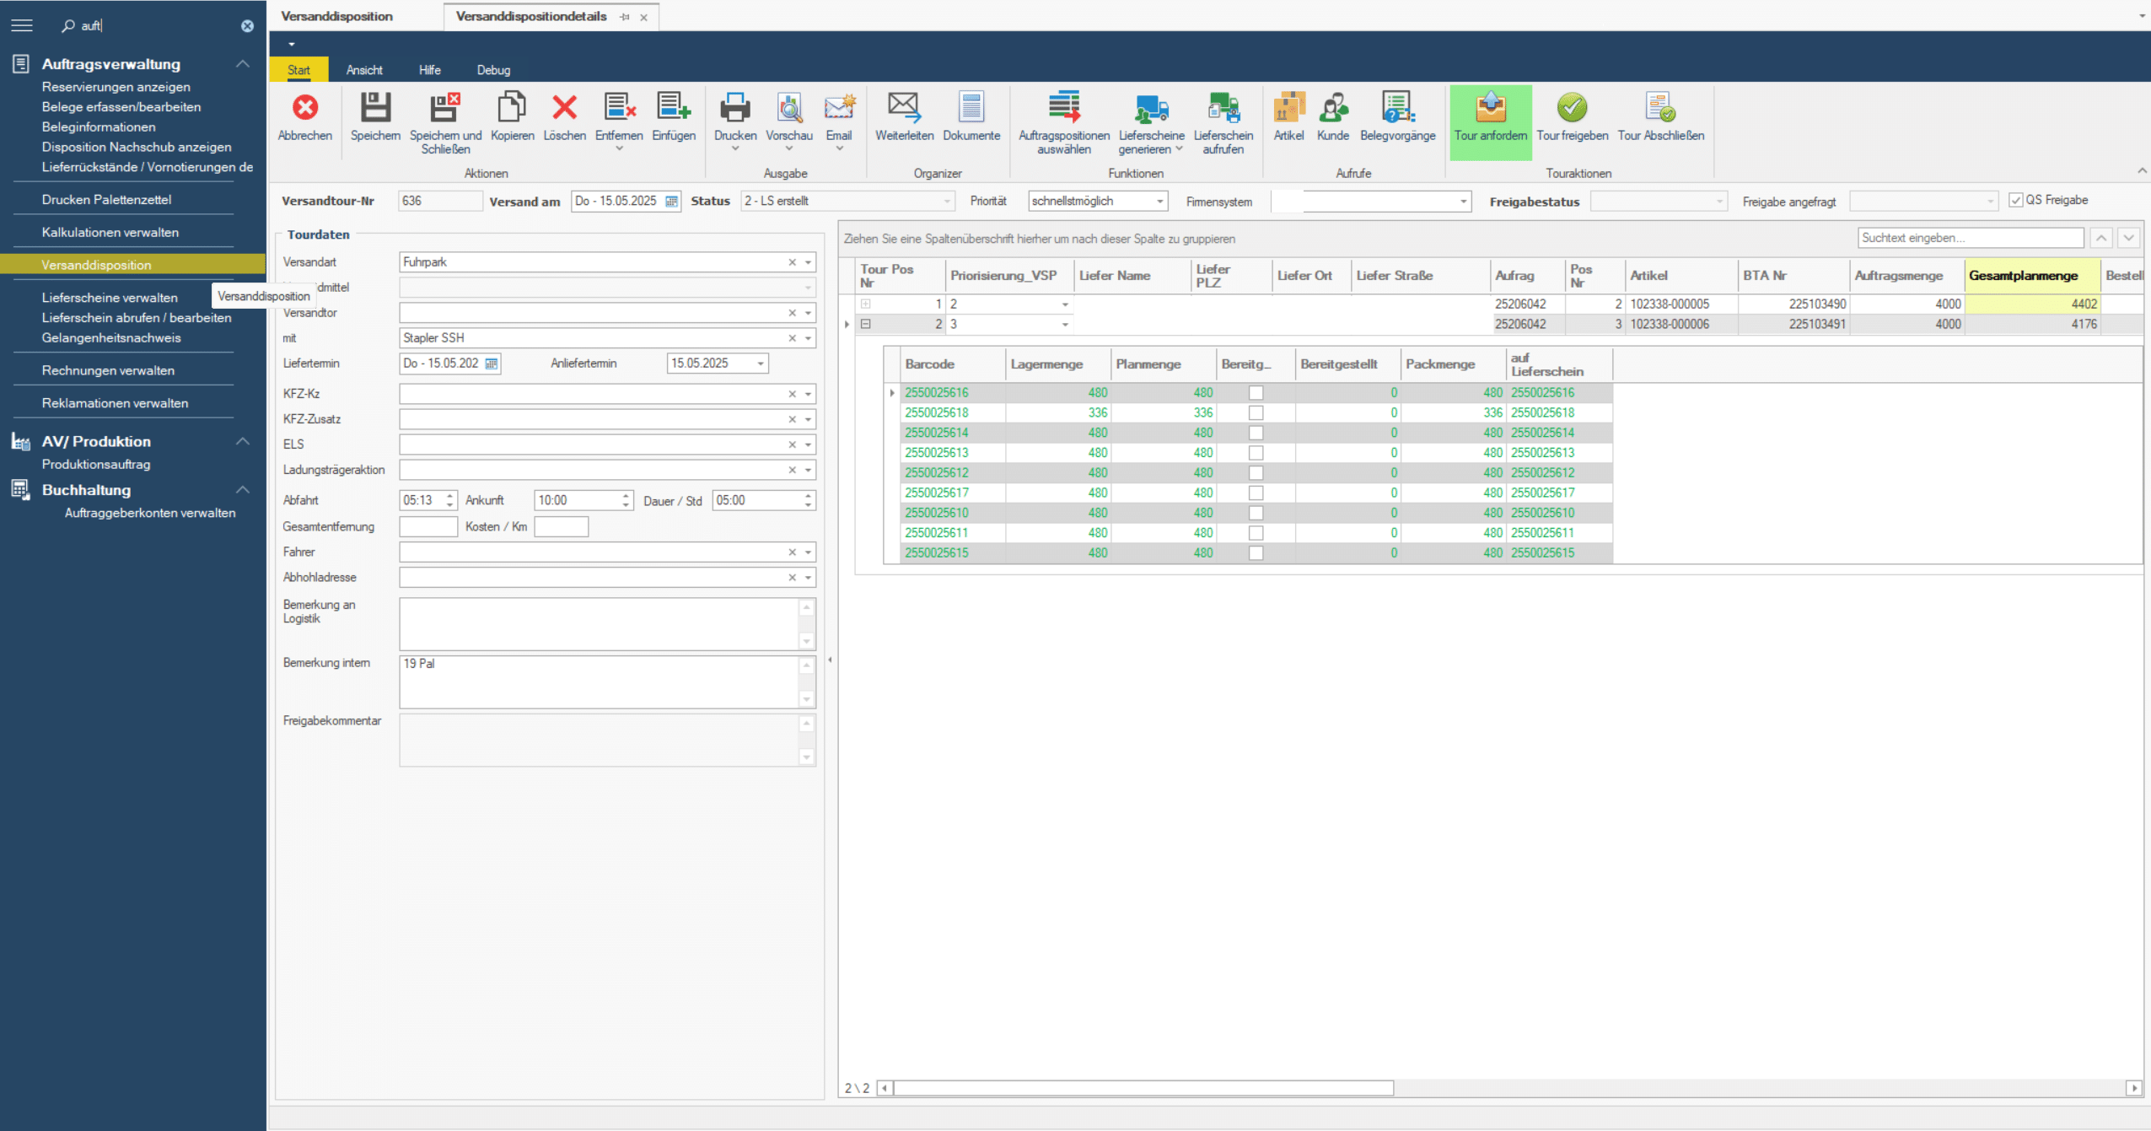Select the Versanddispositiondetails tab
The width and height of the screenshot is (2151, 1131).
pos(531,16)
